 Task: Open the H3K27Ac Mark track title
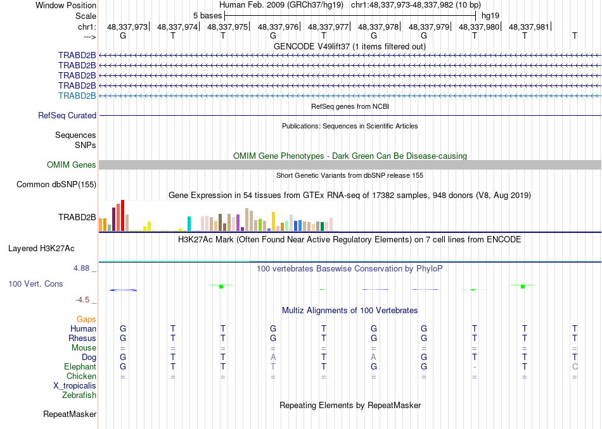click(x=350, y=240)
